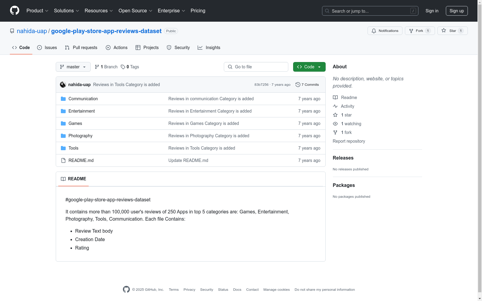Click the star icon beside 1 star
Image resolution: width=482 pixels, height=301 pixels.
point(335,115)
